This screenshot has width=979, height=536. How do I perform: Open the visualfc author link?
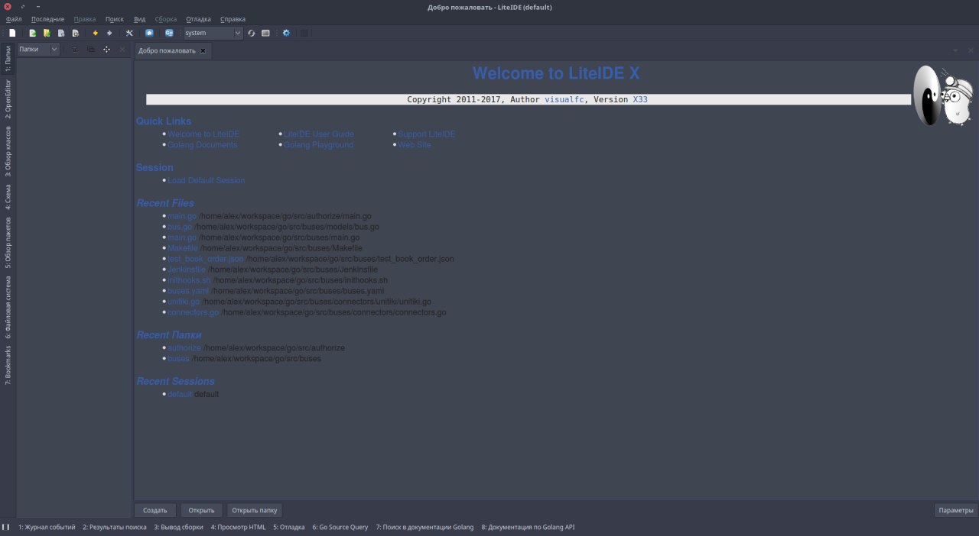tap(564, 99)
